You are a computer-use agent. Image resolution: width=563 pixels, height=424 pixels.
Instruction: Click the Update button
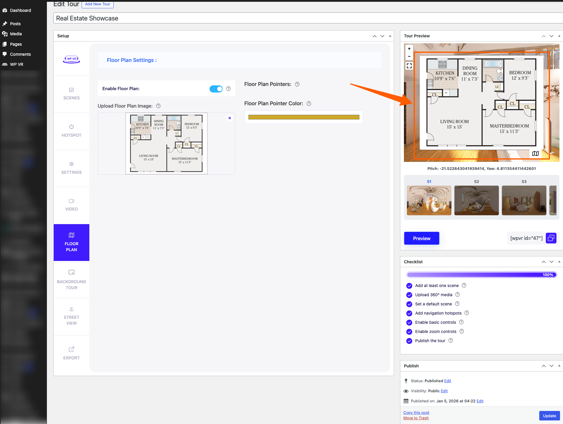point(549,416)
